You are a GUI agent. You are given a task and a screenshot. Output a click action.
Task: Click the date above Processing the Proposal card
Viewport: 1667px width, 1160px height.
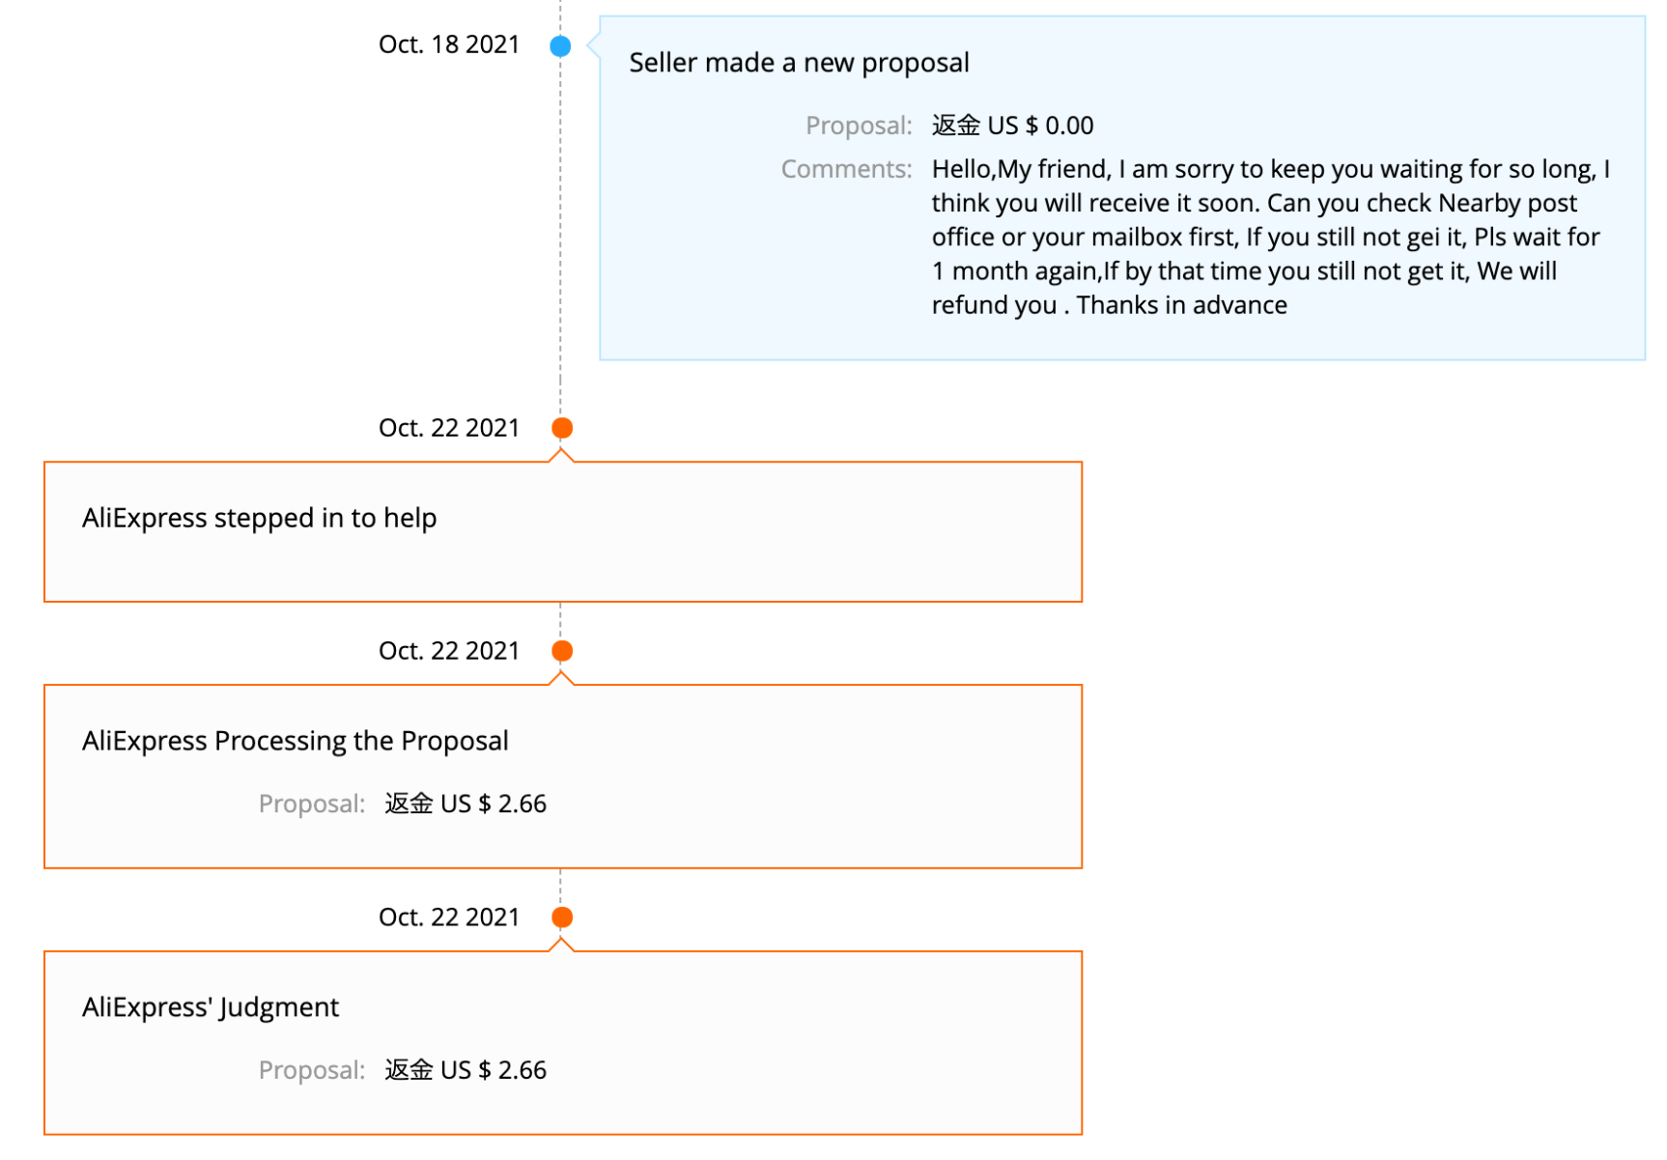(x=448, y=651)
